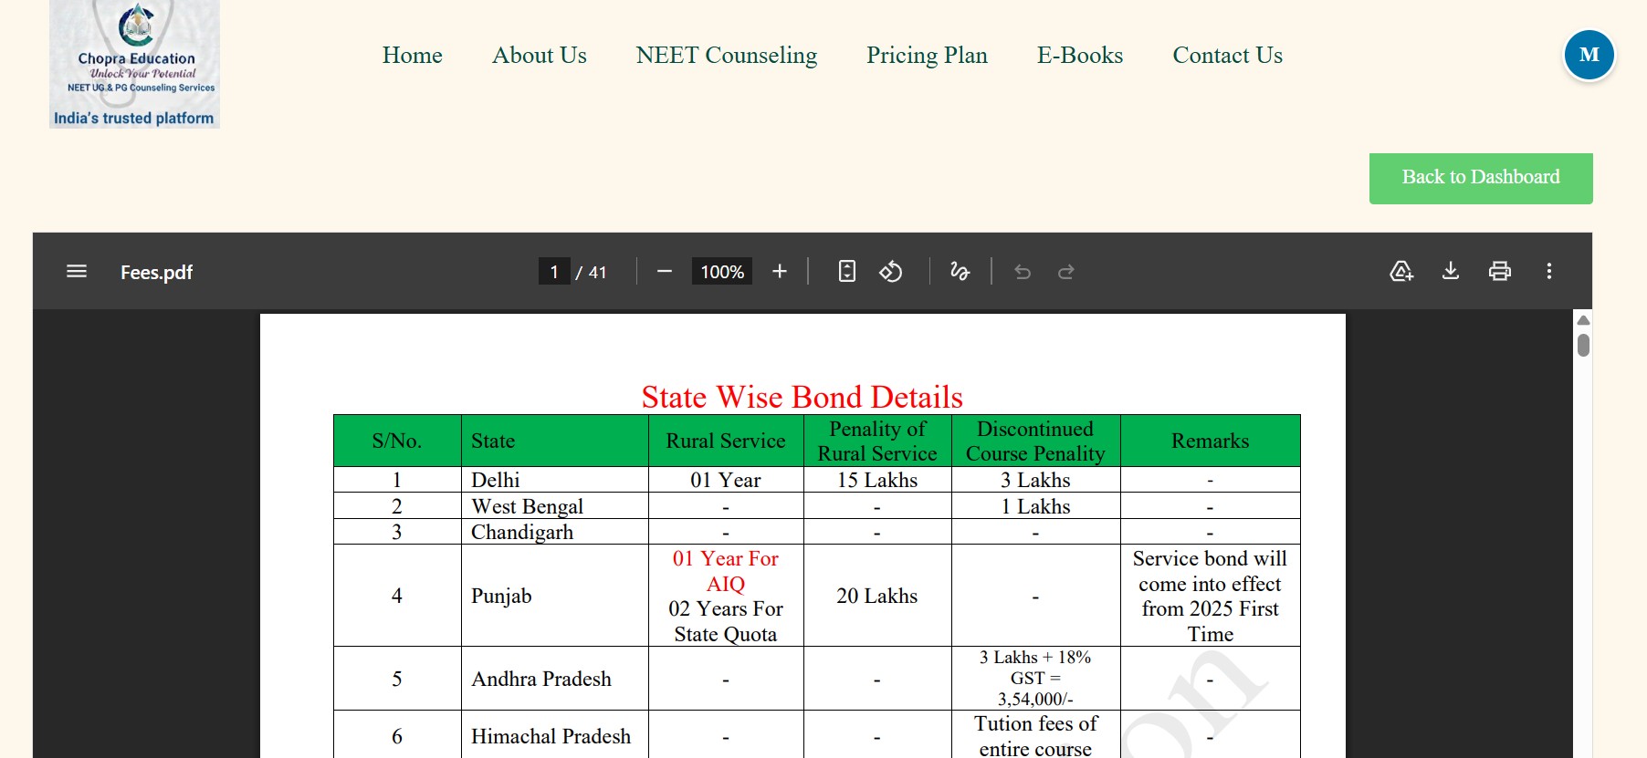Go to the Home page
This screenshot has width=1647, height=758.
pos(413,56)
